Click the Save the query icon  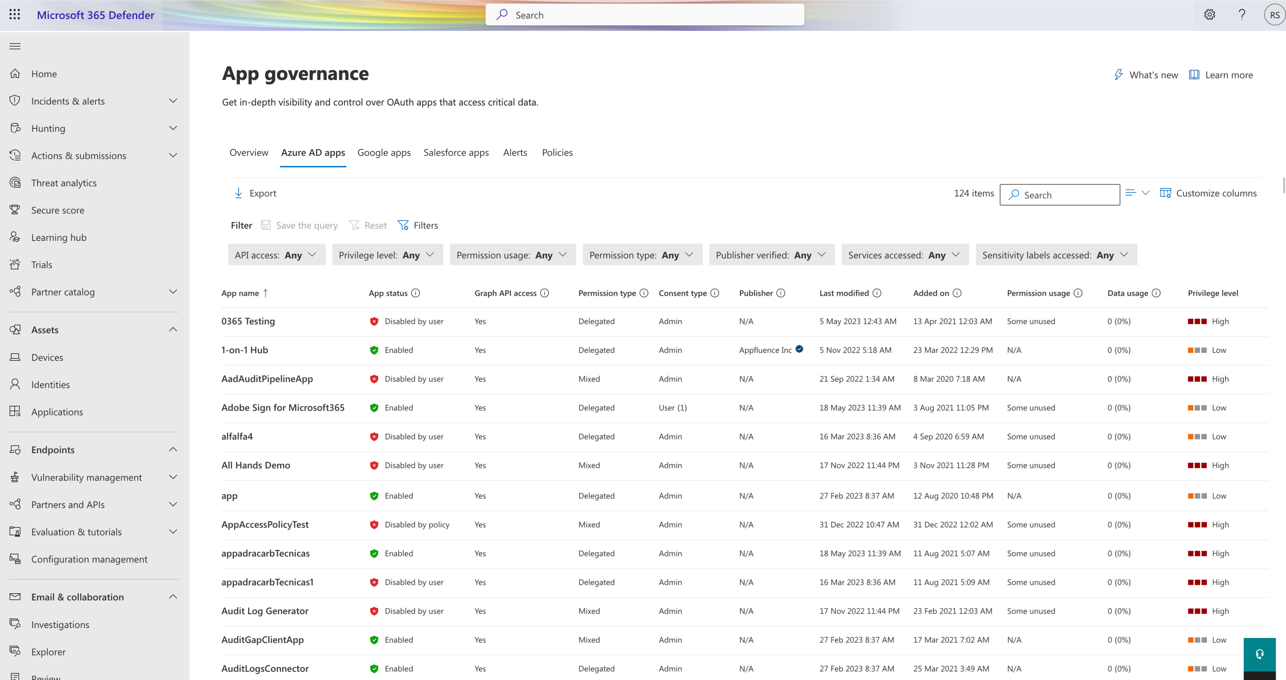(266, 225)
